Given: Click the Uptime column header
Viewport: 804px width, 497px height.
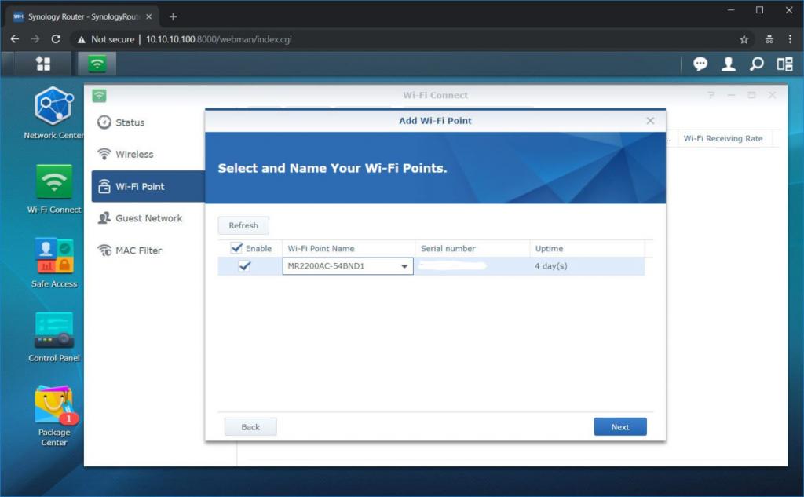Looking at the screenshot, I should pos(587,248).
